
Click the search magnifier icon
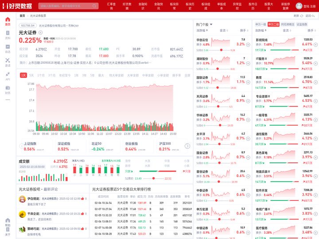tap(94, 6)
